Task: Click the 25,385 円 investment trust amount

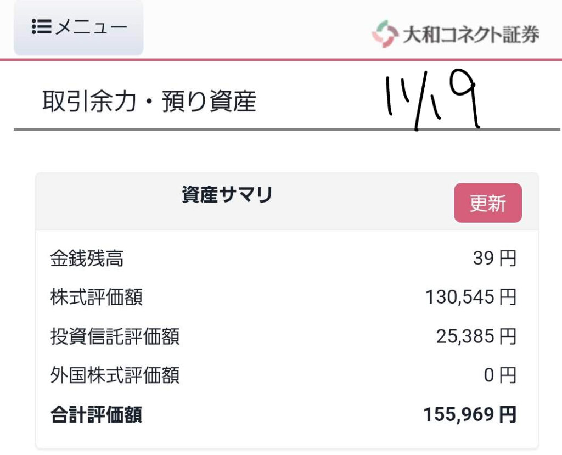Action: tap(476, 336)
